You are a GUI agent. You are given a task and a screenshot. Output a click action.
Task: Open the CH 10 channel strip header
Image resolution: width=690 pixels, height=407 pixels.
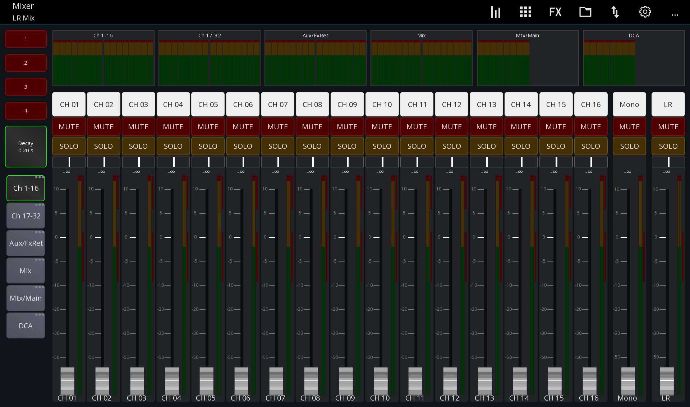pos(382,104)
